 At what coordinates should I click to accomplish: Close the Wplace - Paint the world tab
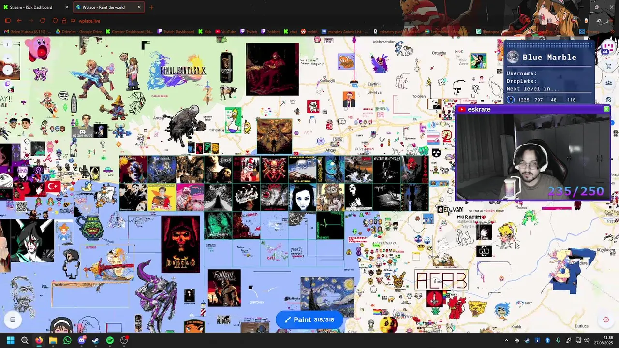pos(139,7)
